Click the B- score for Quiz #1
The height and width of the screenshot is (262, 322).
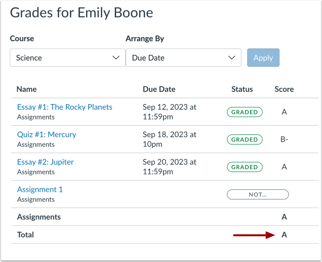(x=284, y=140)
